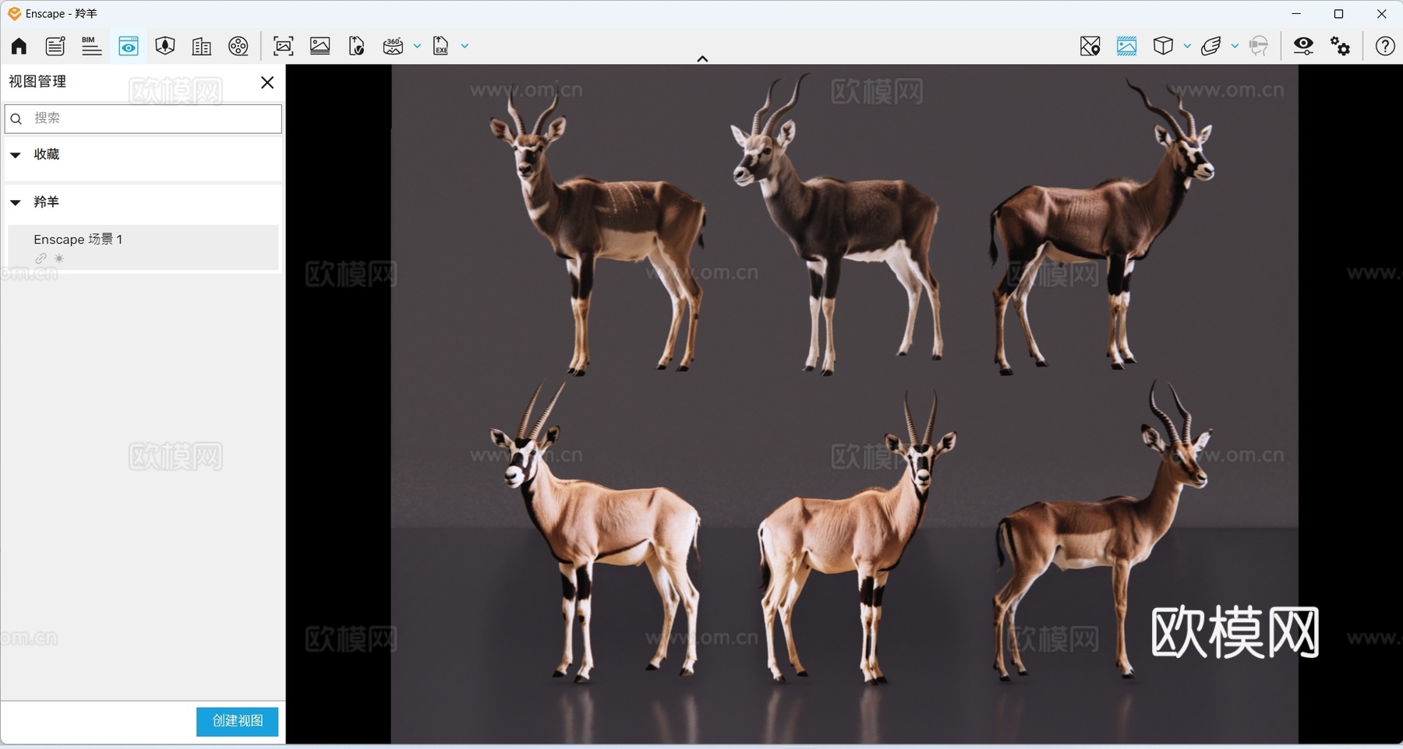
Task: Open the EXE export dropdown arrow
Action: tap(465, 46)
